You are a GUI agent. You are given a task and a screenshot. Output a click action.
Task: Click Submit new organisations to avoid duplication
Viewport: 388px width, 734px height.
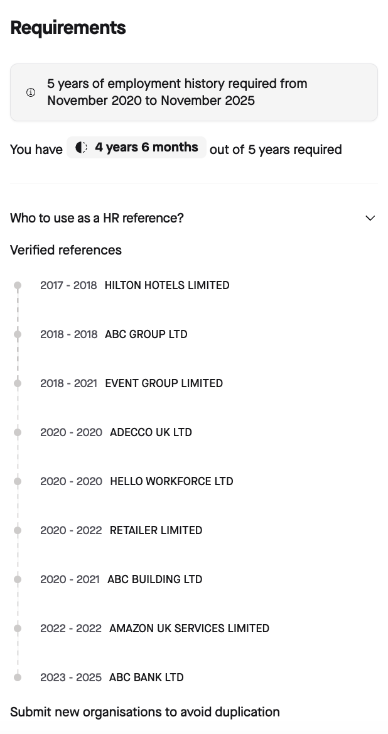pos(144,712)
